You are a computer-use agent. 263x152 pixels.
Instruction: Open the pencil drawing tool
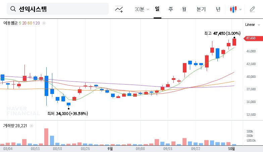tap(252, 9)
